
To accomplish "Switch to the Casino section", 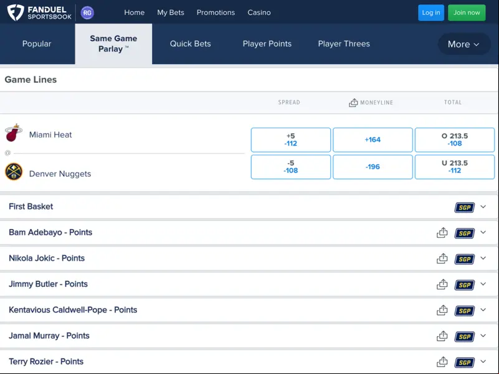I will tap(259, 12).
